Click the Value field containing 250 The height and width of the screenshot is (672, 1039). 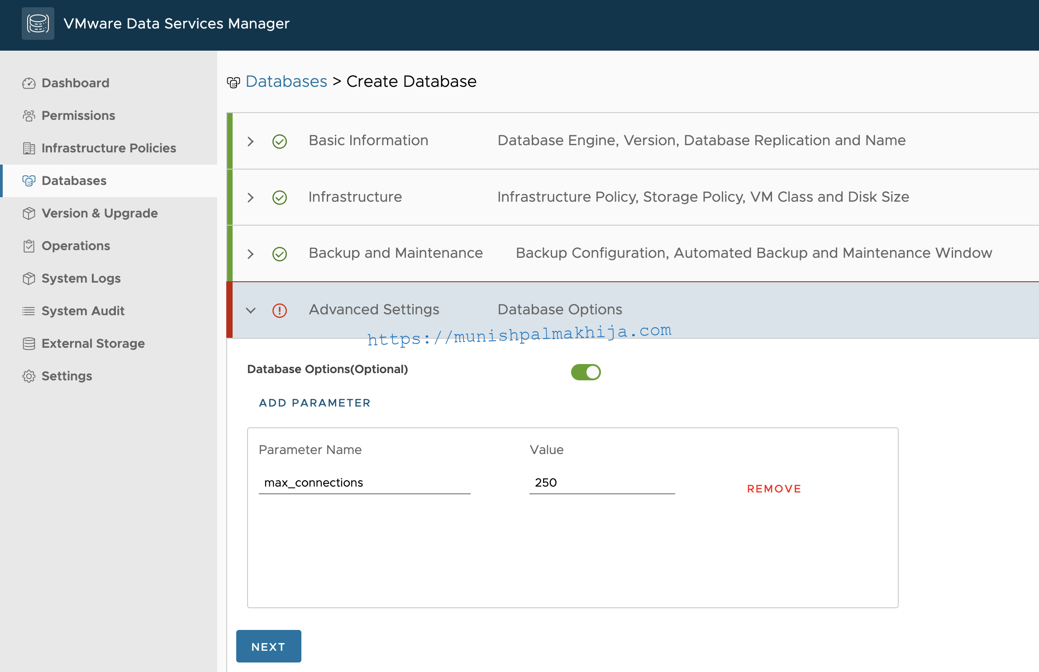pos(602,483)
